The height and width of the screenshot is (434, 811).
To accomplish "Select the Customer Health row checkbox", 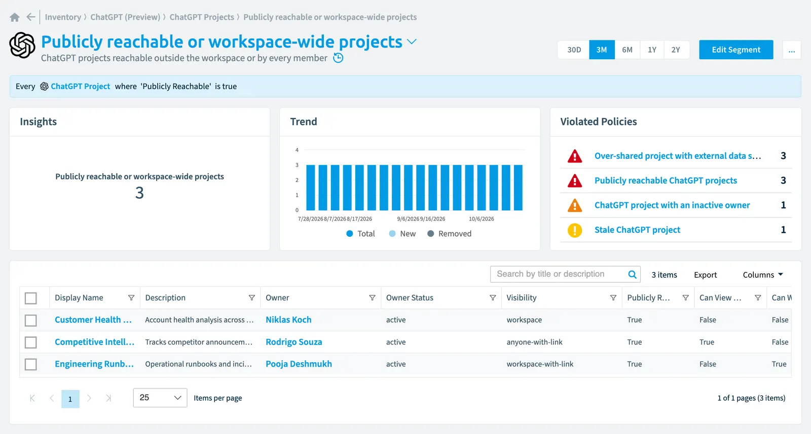I will point(31,321).
